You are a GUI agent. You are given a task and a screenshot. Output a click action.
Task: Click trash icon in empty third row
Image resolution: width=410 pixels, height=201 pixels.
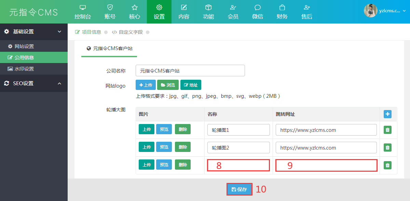(x=387, y=165)
